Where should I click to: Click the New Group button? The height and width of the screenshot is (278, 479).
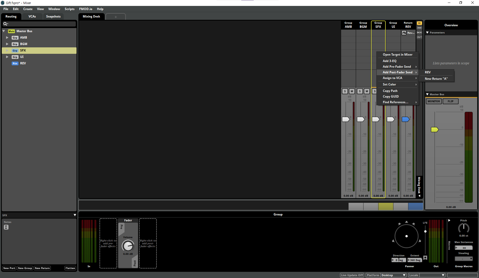(25, 268)
